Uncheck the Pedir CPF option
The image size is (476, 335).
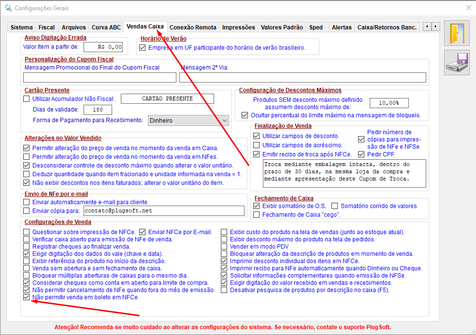click(361, 154)
